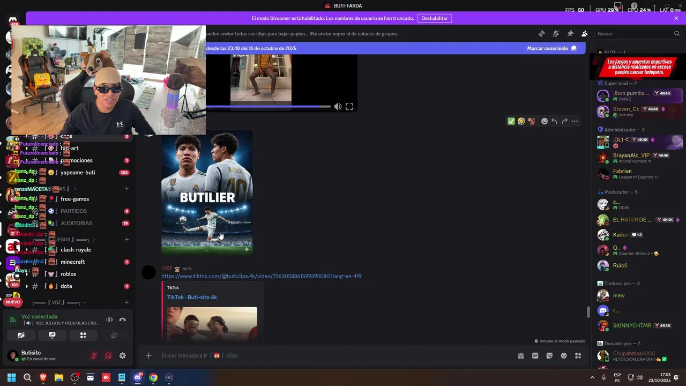Image resolution: width=686 pixels, height=386 pixels.
Task: Jump to NUEVO unread mentions pill
Action: (13, 302)
